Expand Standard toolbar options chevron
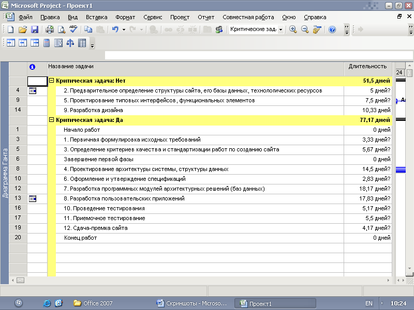Image resolution: width=414 pixels, height=310 pixels. click(347, 29)
